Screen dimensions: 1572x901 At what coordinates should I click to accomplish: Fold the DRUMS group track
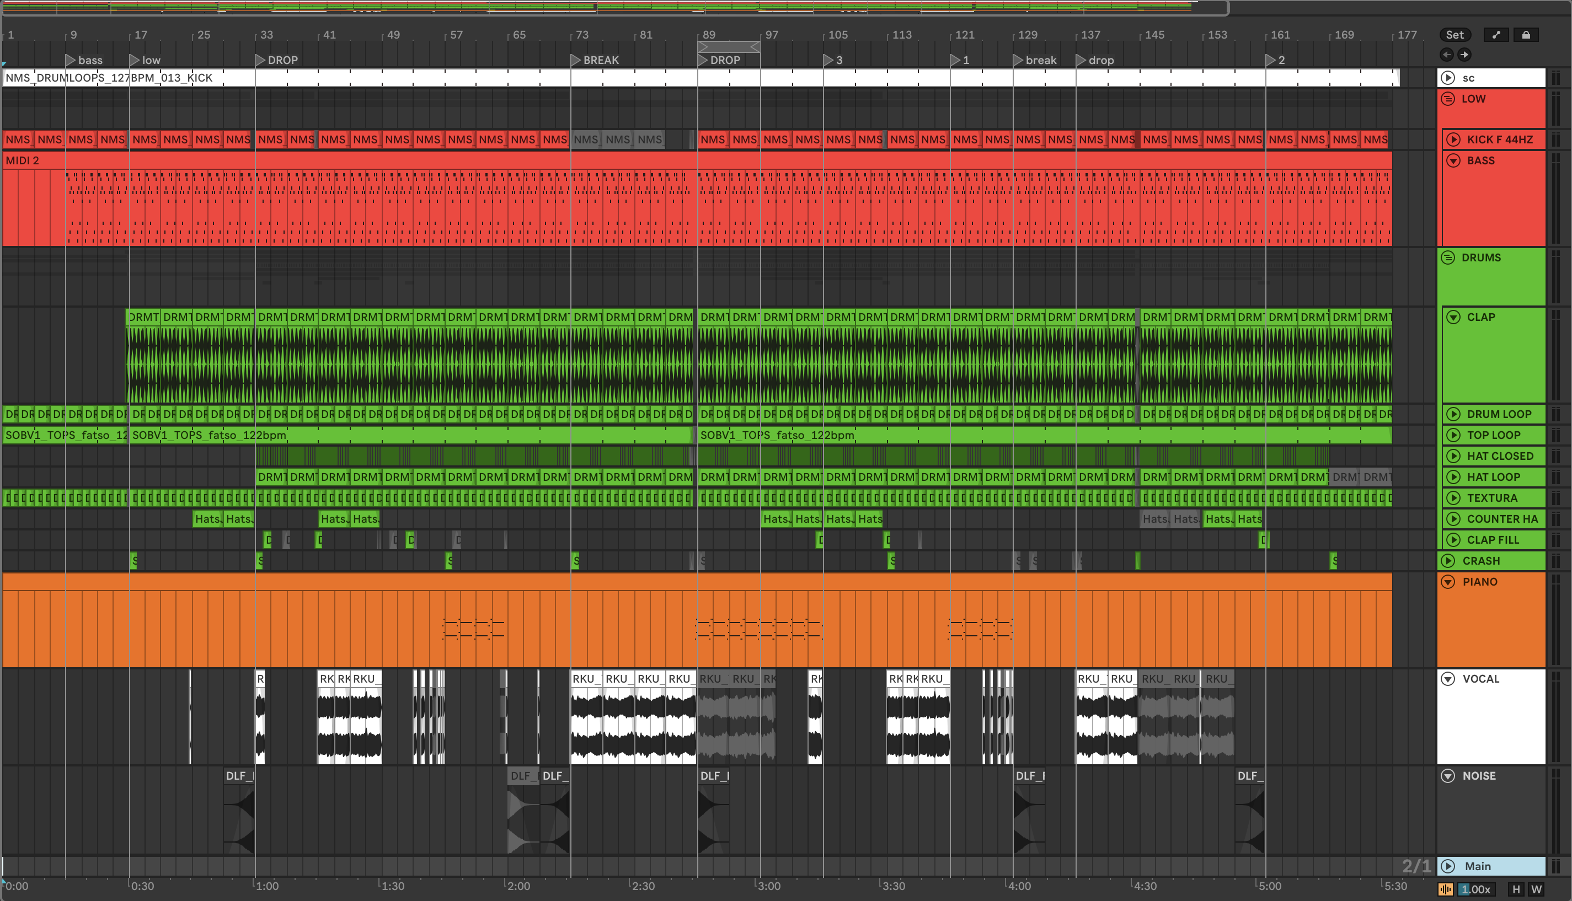click(x=1447, y=258)
